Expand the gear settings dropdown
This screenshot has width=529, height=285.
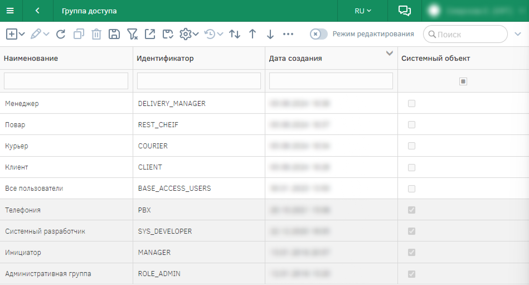196,34
